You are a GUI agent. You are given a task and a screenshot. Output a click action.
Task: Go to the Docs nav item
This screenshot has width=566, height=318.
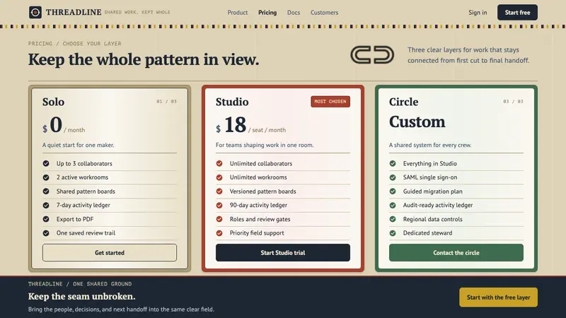294,12
